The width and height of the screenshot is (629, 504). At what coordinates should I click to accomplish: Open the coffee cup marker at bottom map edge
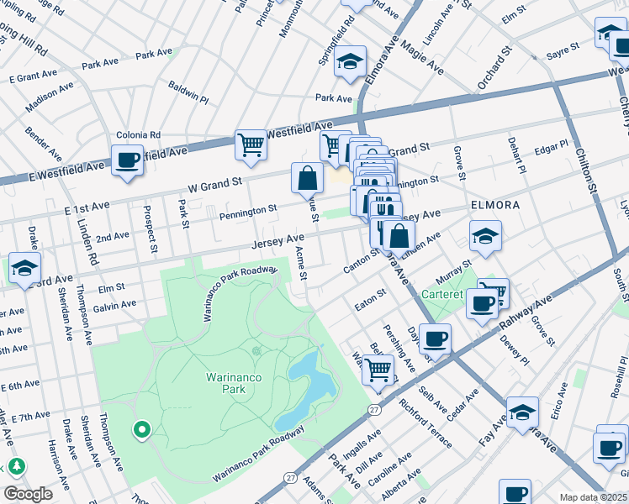pos(515,493)
